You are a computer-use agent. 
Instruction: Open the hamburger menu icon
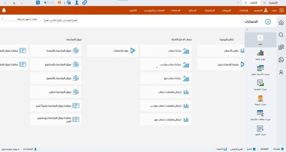pos(282,10)
